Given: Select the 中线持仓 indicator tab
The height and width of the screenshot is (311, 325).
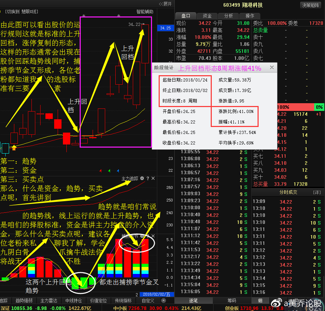Looking at the screenshot, I should click(x=74, y=301).
